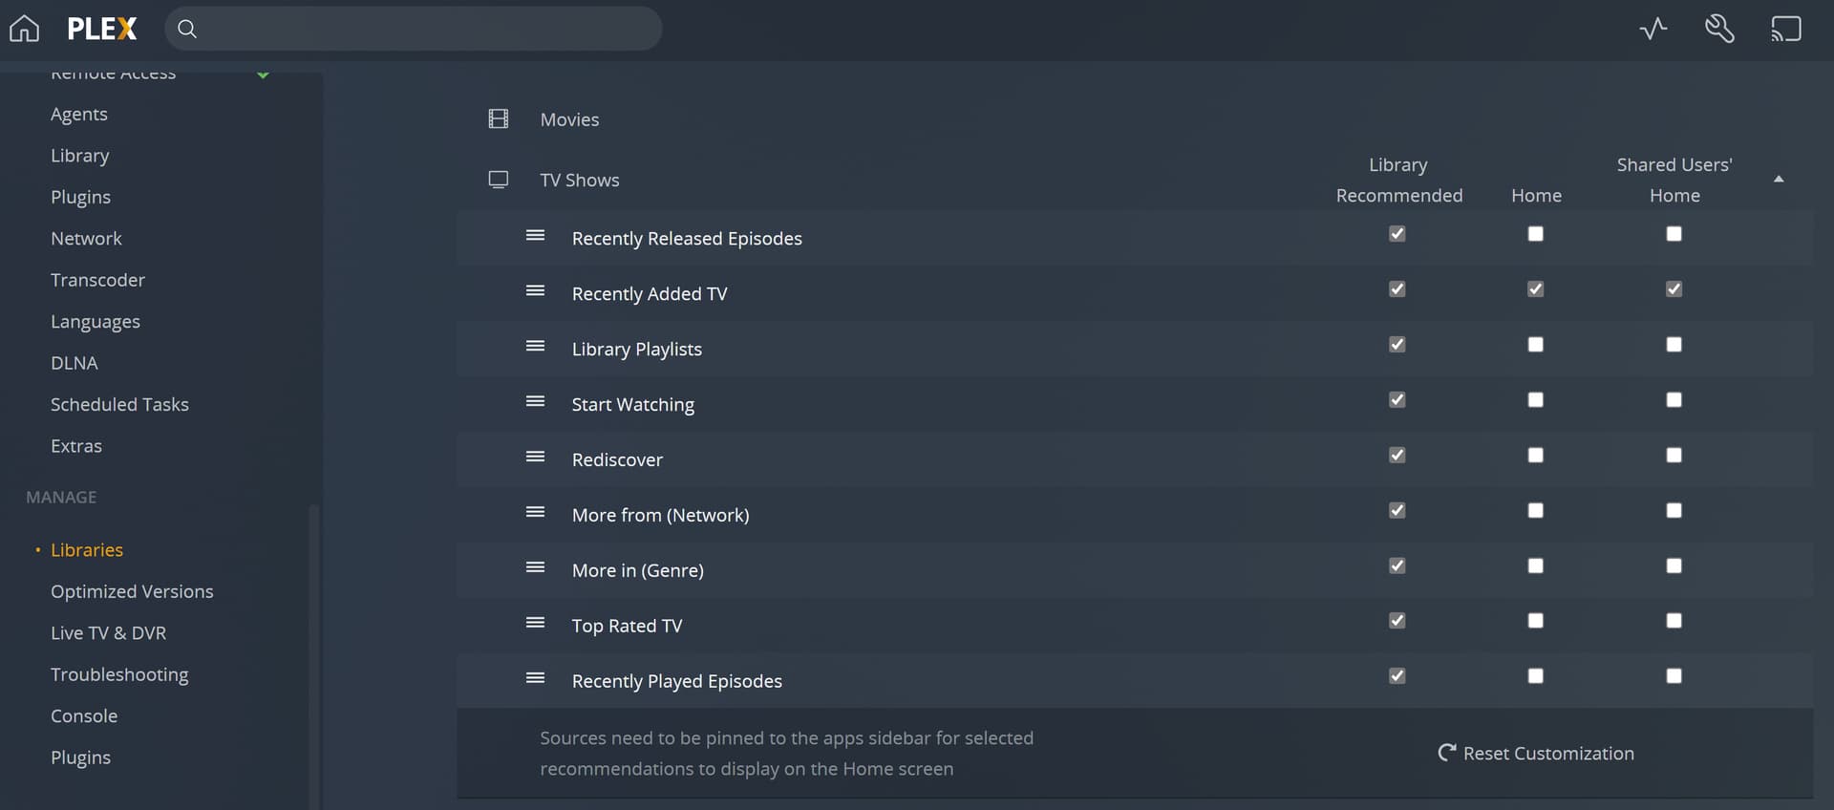Click the TV Shows library heading
The image size is (1834, 810).
[x=579, y=181]
